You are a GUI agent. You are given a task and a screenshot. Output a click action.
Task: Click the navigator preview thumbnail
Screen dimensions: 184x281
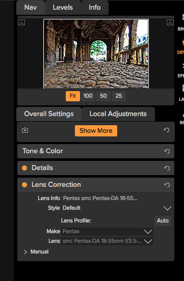click(x=96, y=54)
